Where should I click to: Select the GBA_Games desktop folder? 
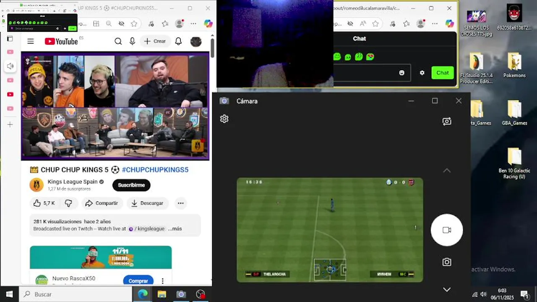click(x=514, y=113)
